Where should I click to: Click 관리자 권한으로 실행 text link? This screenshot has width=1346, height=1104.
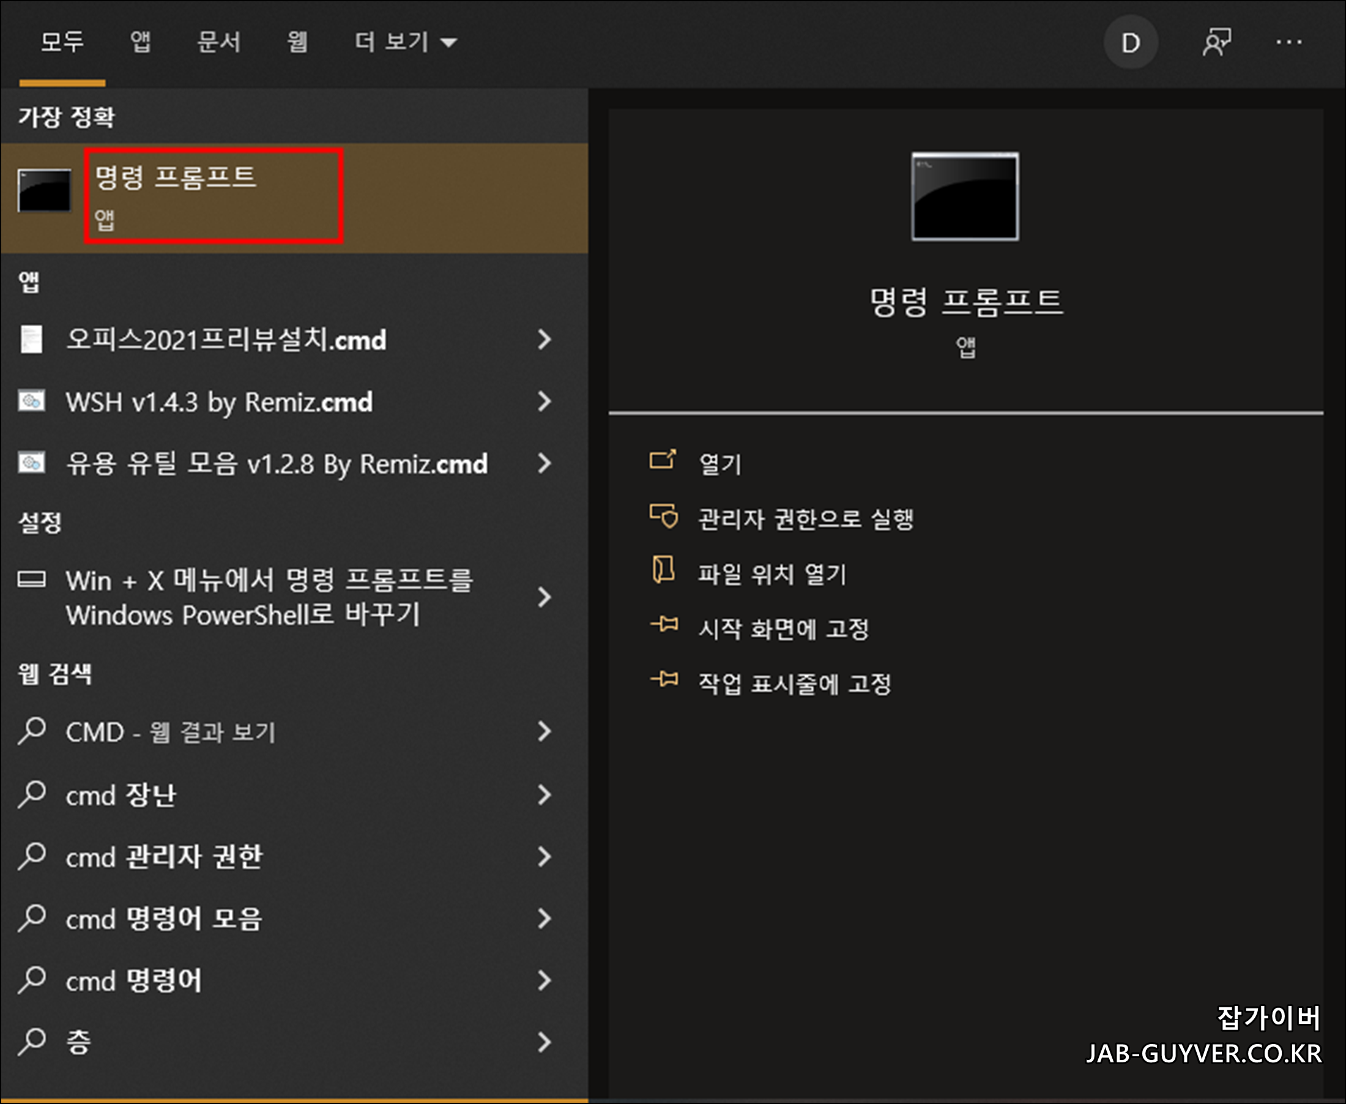(805, 520)
